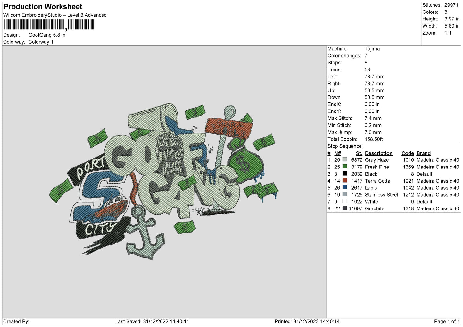Click the Stitches value '29971'
Screen dimensions: 463x327
(x=451, y=5)
